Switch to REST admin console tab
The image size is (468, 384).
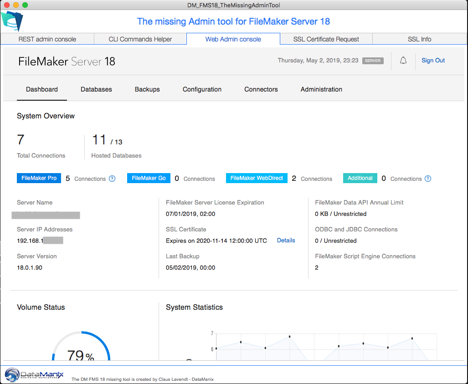[47, 39]
